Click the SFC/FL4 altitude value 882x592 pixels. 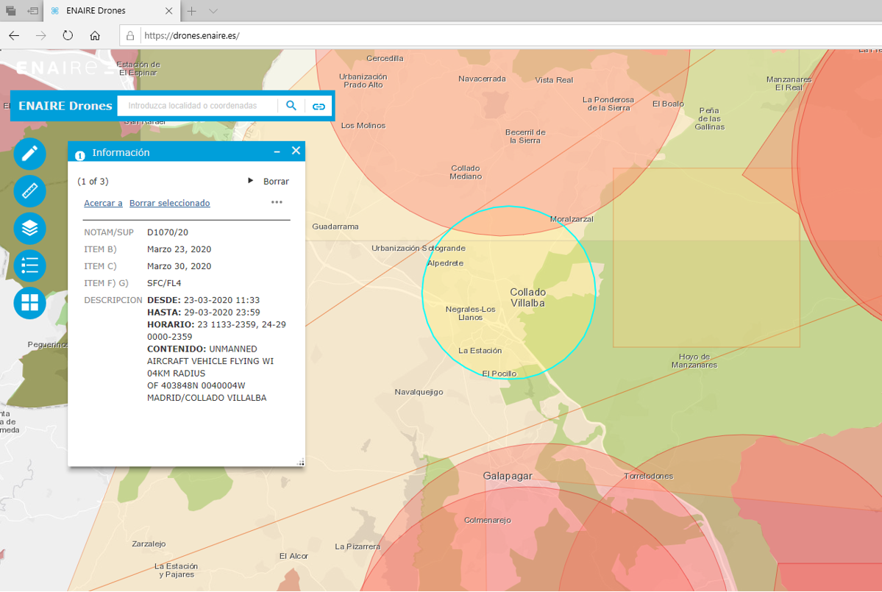(164, 283)
